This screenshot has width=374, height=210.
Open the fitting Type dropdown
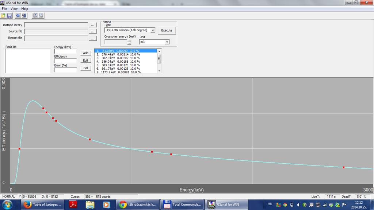pyautogui.click(x=153, y=30)
